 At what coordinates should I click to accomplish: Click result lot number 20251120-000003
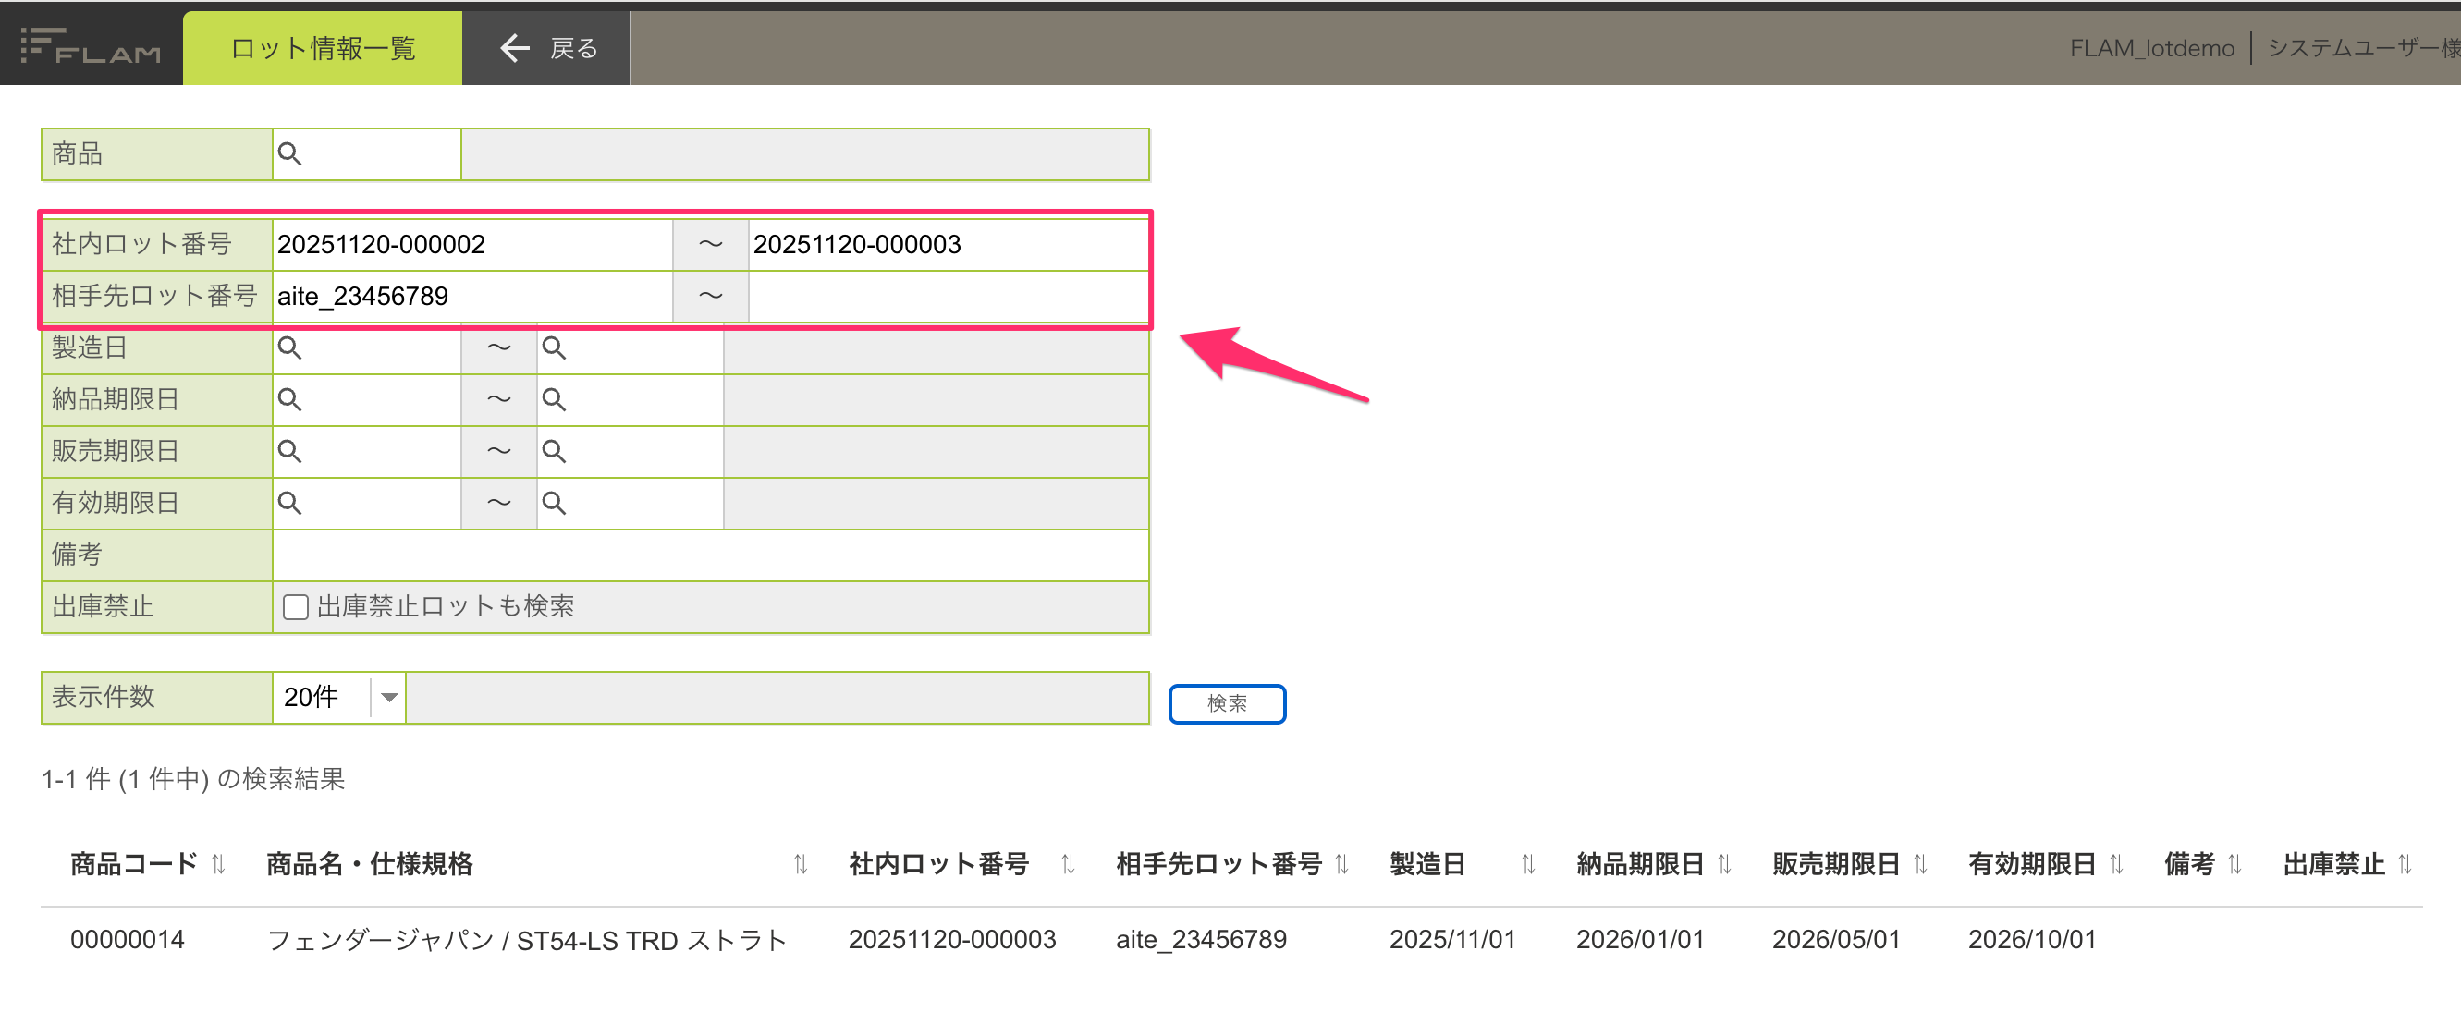click(x=951, y=940)
